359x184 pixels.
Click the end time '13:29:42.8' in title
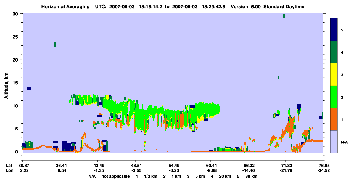tap(214, 7)
